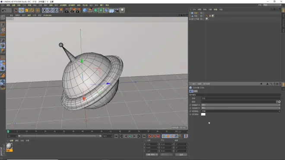Click the Undo arrow icon
Image resolution: width=285 pixels, height=160 pixels.
point(4,10)
